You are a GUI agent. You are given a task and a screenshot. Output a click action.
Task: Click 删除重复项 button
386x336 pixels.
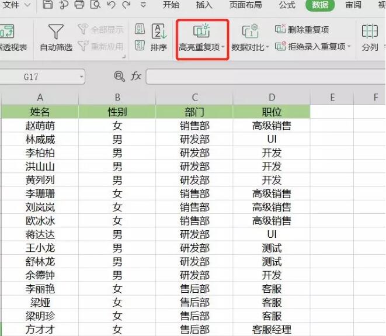coord(302,30)
